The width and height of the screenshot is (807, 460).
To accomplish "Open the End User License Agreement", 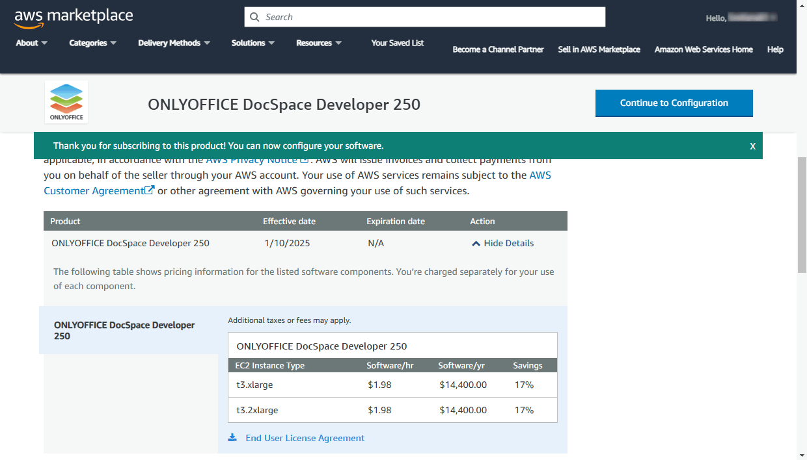I will click(305, 438).
